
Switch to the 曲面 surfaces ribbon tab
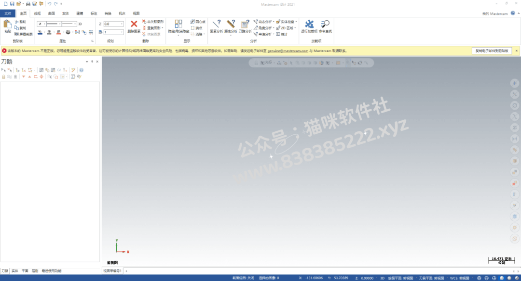[51, 13]
